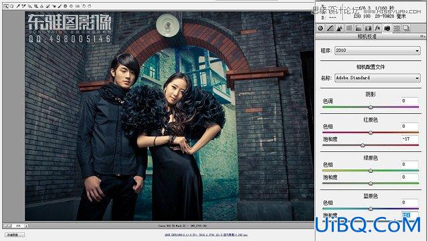The height and width of the screenshot is (241, 428).
Task: Click the green primary hue value field
Action: (409, 165)
